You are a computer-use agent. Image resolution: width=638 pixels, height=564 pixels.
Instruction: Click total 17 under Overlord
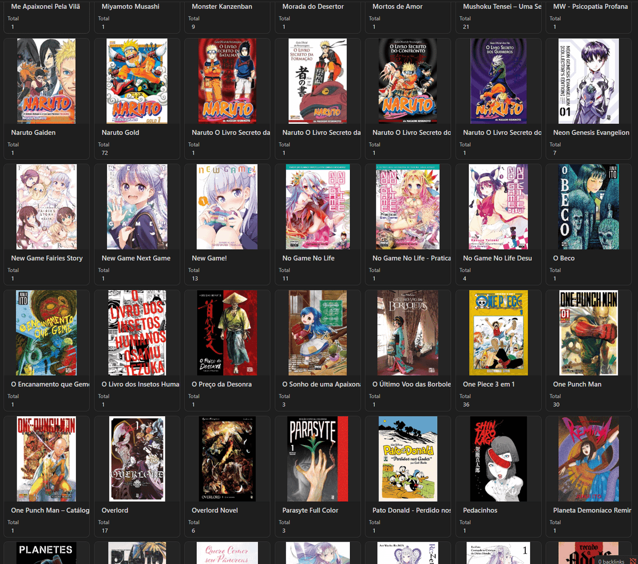[x=105, y=531]
